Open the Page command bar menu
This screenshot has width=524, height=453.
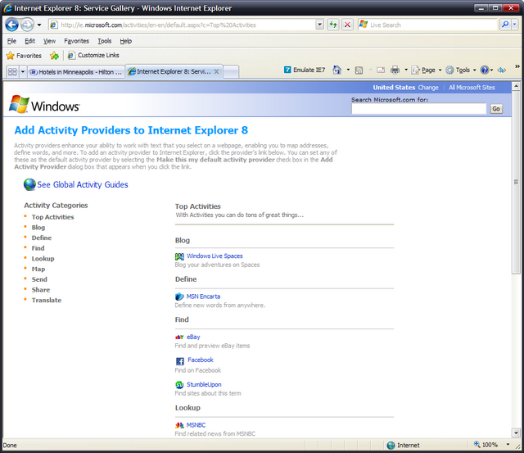427,70
